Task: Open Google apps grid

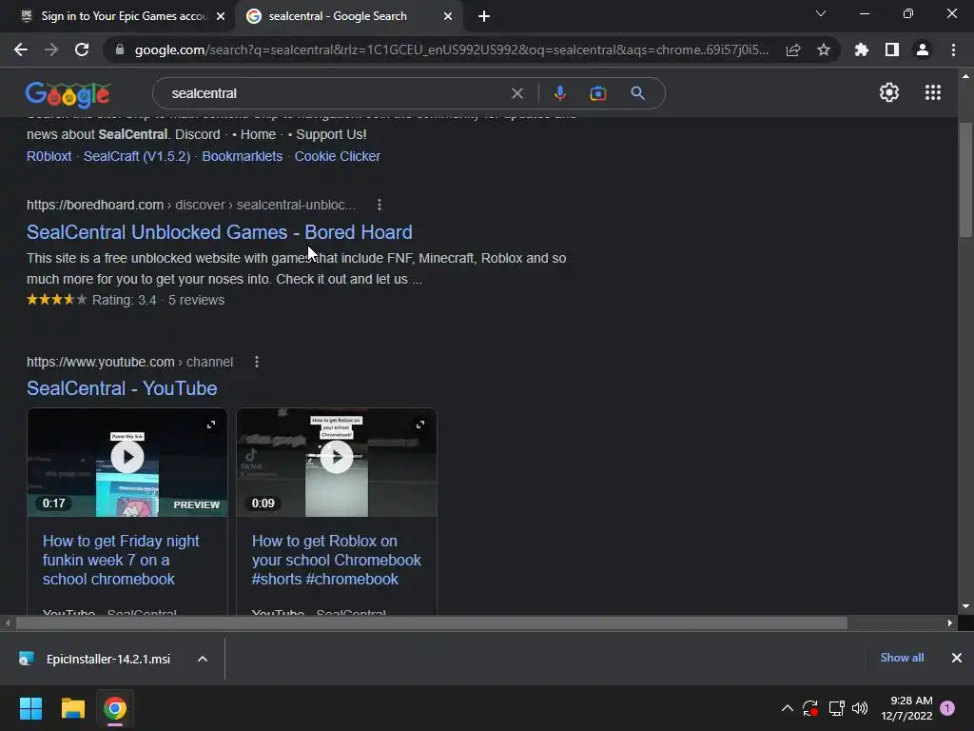Action: [x=933, y=92]
